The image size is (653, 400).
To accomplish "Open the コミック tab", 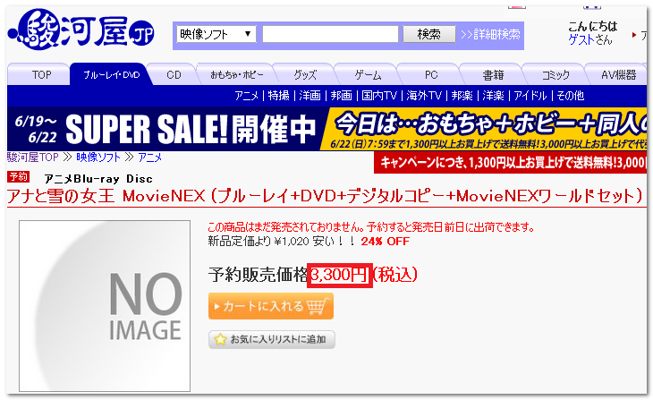I will [555, 74].
